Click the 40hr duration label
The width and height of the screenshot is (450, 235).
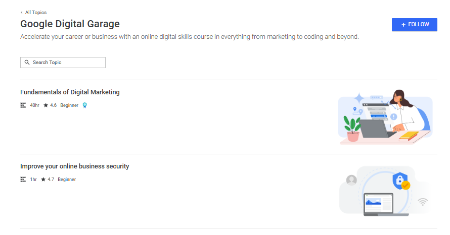point(34,105)
